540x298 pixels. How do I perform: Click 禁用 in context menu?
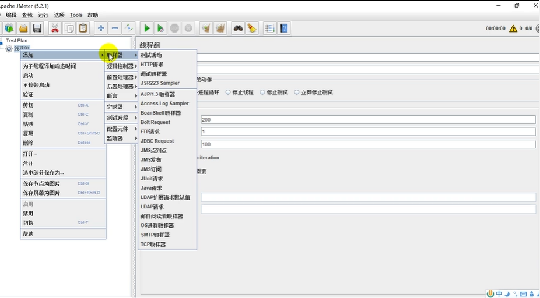point(63,213)
